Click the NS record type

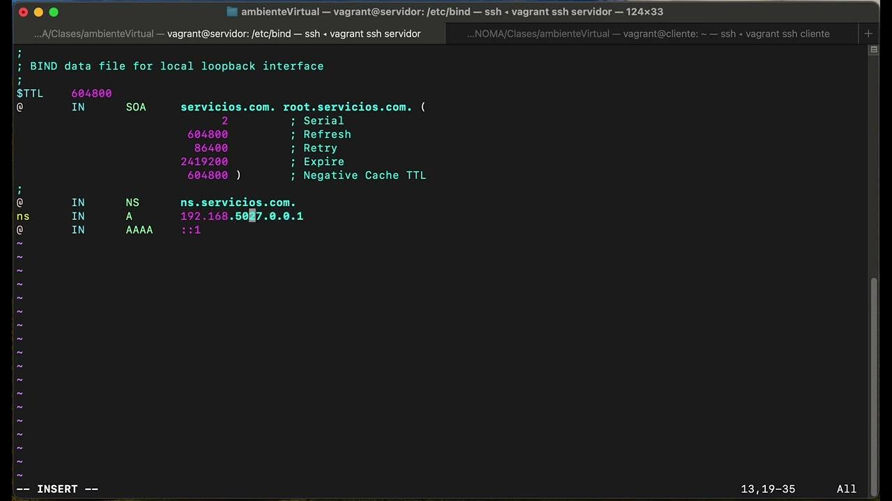[x=132, y=202]
